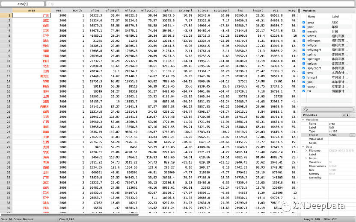Select splms value 318900 in row 32
This screenshot has width=356, height=222.
click(x=167, y=172)
